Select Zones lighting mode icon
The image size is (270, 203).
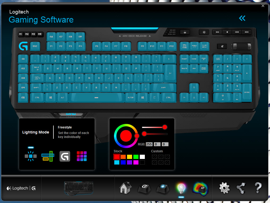click(x=48, y=156)
